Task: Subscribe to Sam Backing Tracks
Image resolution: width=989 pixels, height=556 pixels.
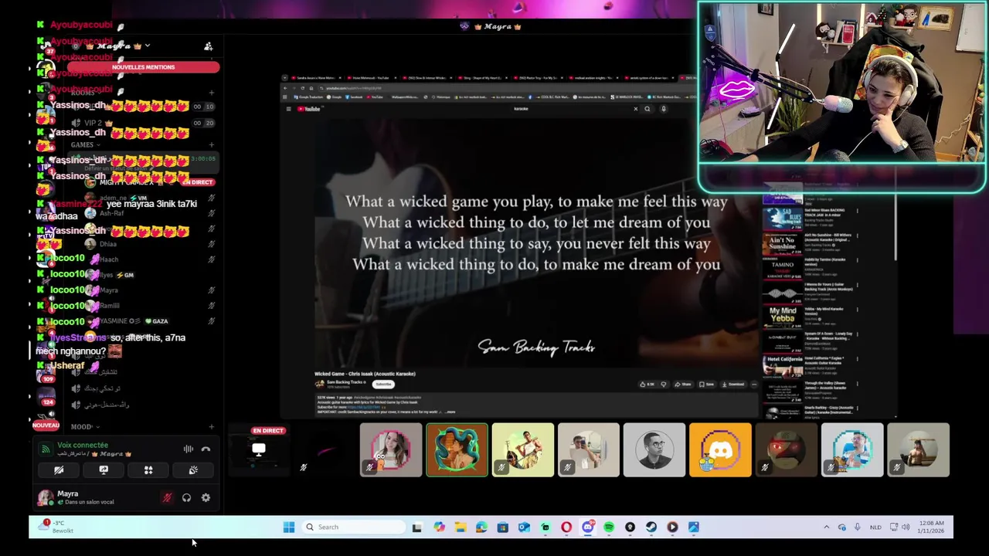Action: point(383,384)
